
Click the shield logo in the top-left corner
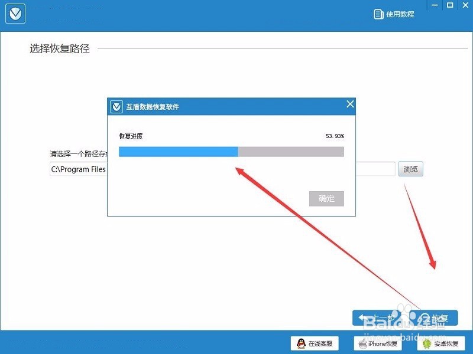tap(15, 13)
